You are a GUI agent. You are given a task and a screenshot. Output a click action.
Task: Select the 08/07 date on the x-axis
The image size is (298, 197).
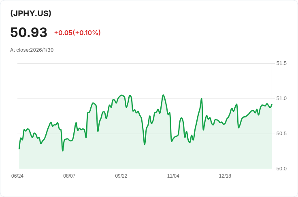69,176
